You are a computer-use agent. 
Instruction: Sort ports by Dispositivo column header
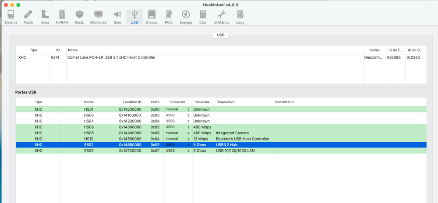click(x=244, y=102)
